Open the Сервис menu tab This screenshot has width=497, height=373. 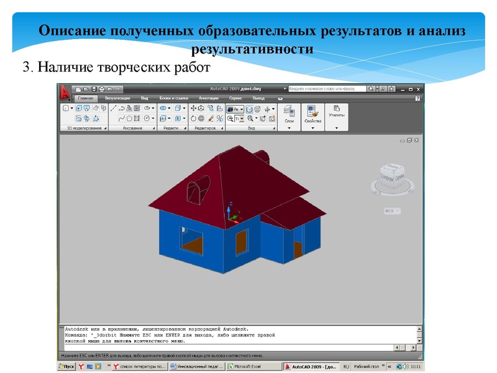click(235, 98)
